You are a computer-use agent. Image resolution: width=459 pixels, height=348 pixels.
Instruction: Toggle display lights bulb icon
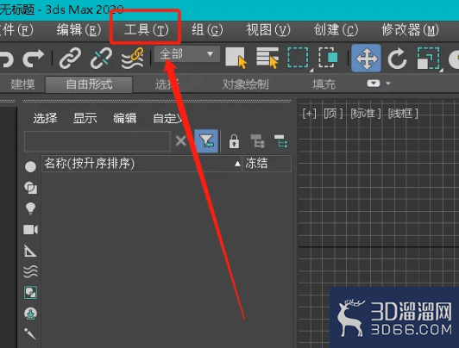[x=30, y=208]
